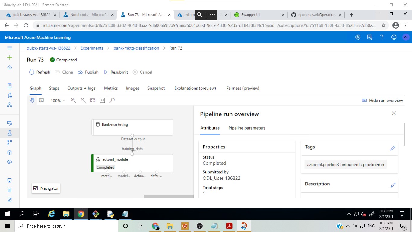Image resolution: width=412 pixels, height=232 pixels.
Task: Click the azureml.pipelineComponent : pipelinerun tag
Action: [x=345, y=165]
